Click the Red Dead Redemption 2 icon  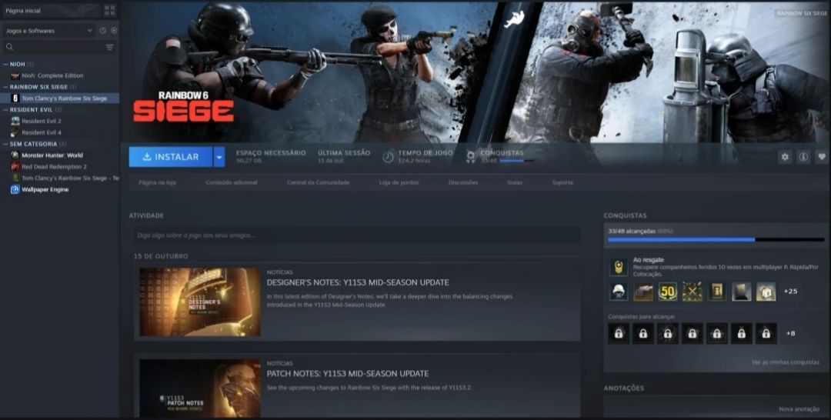(15, 166)
